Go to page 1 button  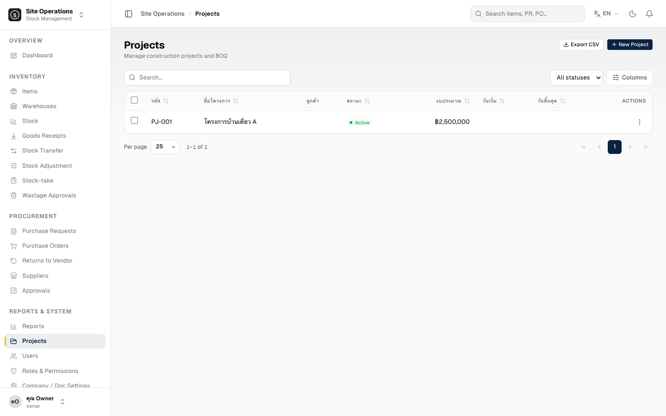pos(615,147)
